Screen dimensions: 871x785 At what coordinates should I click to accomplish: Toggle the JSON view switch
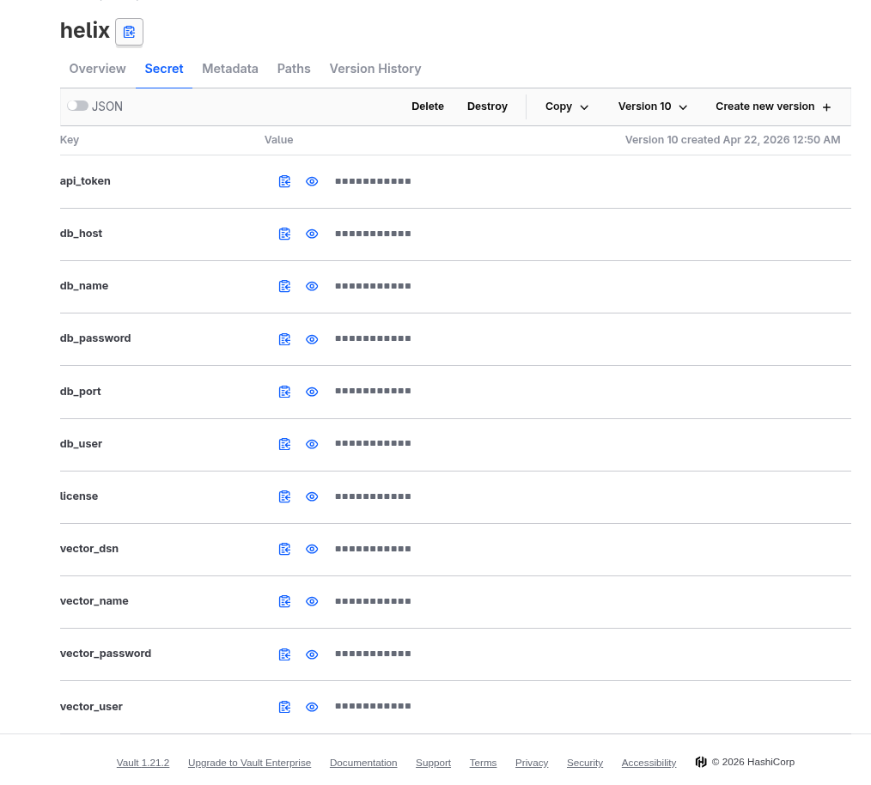[x=78, y=106]
